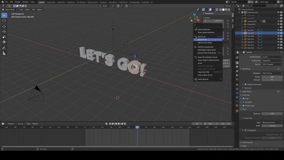Open the viewport Select menu
The height and width of the screenshot is (160, 284).
[28, 10]
